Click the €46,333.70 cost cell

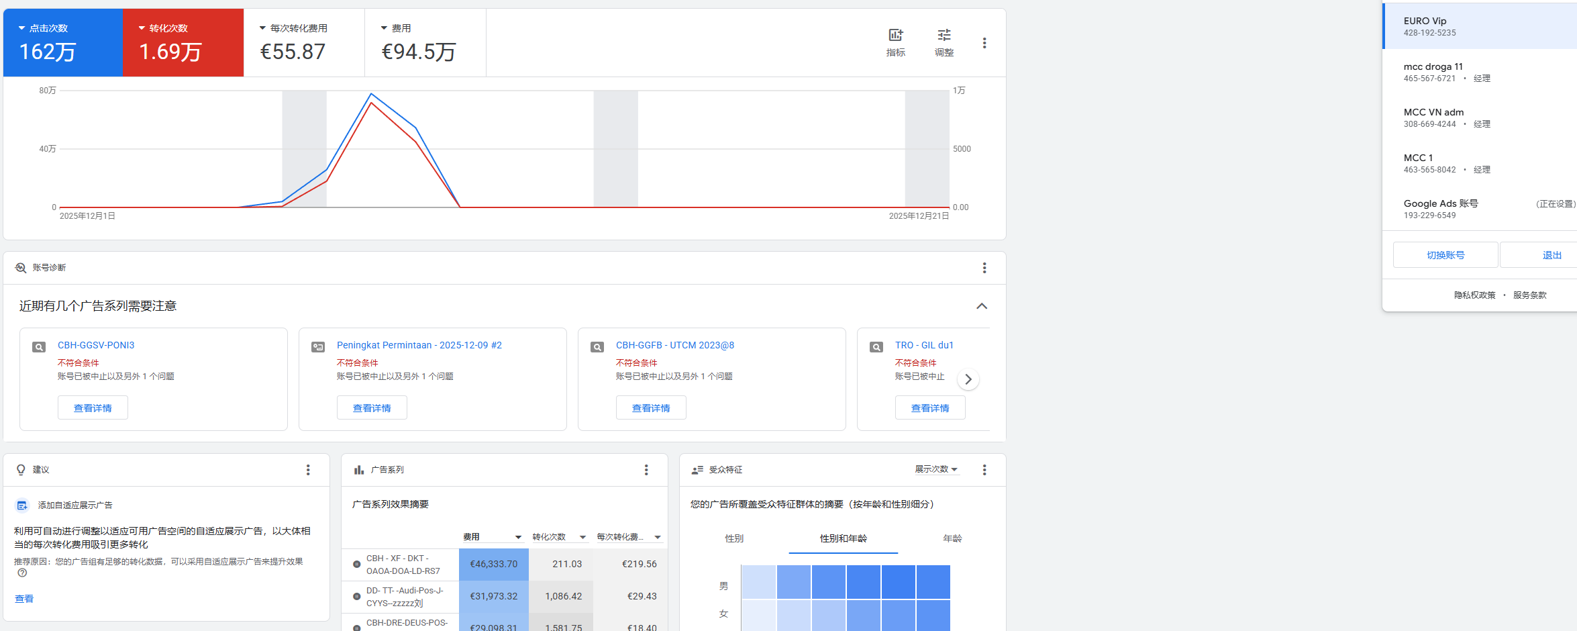pyautogui.click(x=494, y=565)
